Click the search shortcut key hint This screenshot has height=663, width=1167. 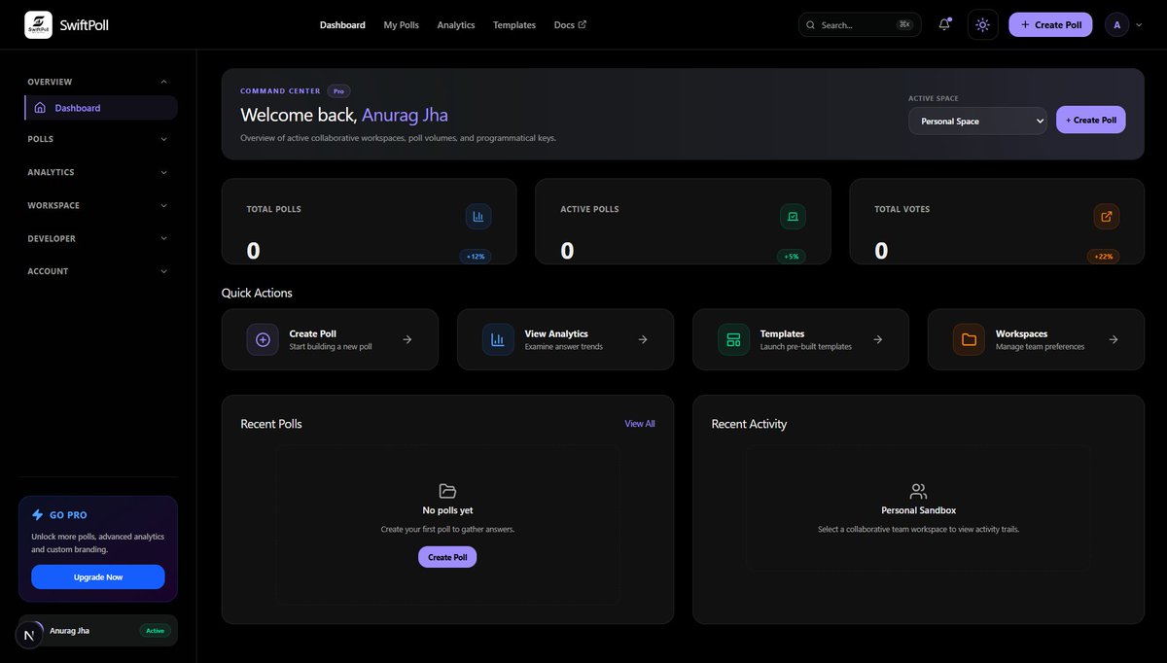tap(904, 24)
